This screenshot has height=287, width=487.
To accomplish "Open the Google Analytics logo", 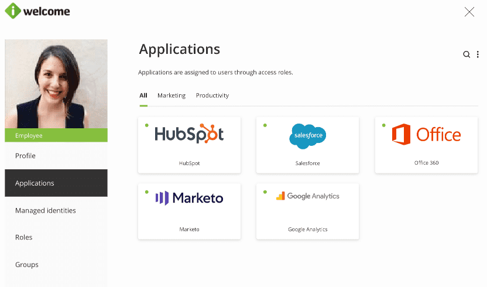I will (307, 196).
